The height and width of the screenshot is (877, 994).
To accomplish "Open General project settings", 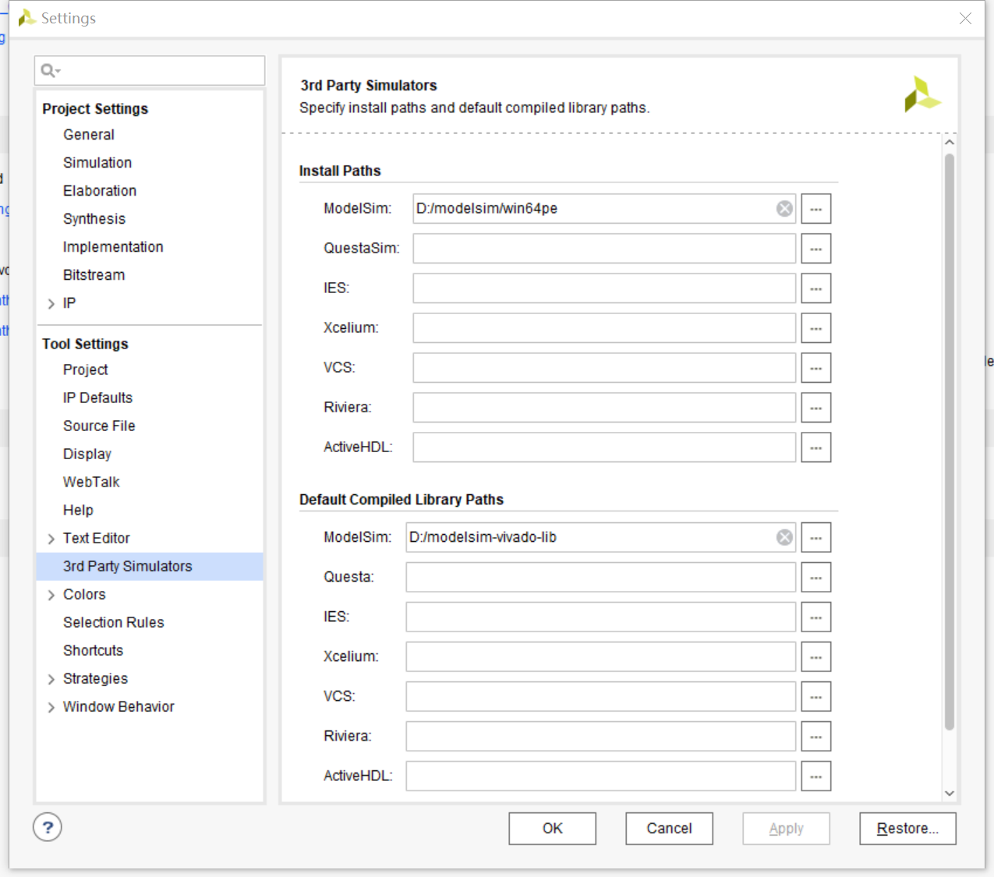I will (x=89, y=135).
